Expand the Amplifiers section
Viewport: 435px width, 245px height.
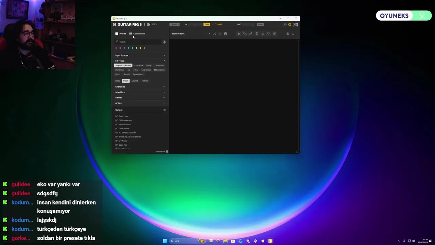pyautogui.click(x=140, y=92)
